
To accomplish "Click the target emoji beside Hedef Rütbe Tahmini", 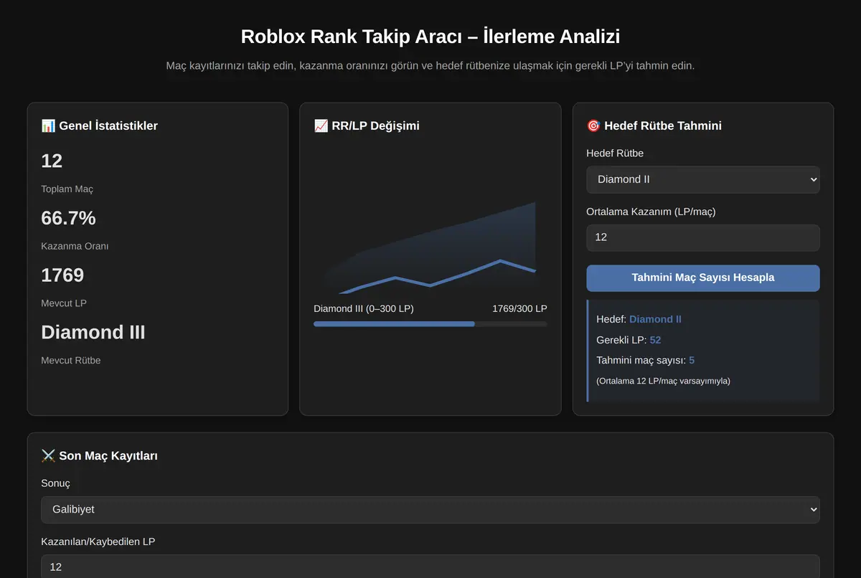I will 593,125.
